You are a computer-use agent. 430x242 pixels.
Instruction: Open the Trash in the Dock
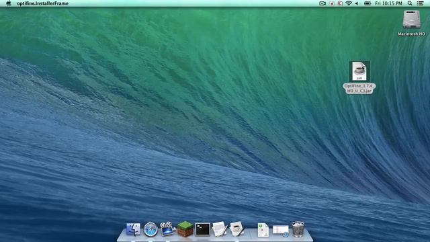298,229
